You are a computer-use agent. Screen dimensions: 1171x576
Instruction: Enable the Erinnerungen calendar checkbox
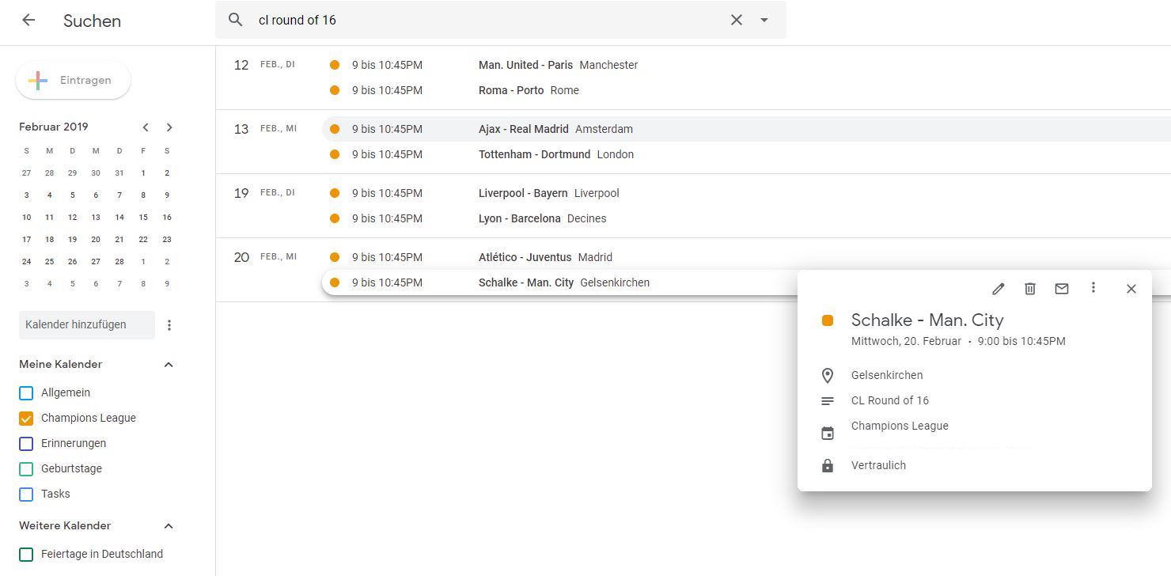click(x=26, y=443)
